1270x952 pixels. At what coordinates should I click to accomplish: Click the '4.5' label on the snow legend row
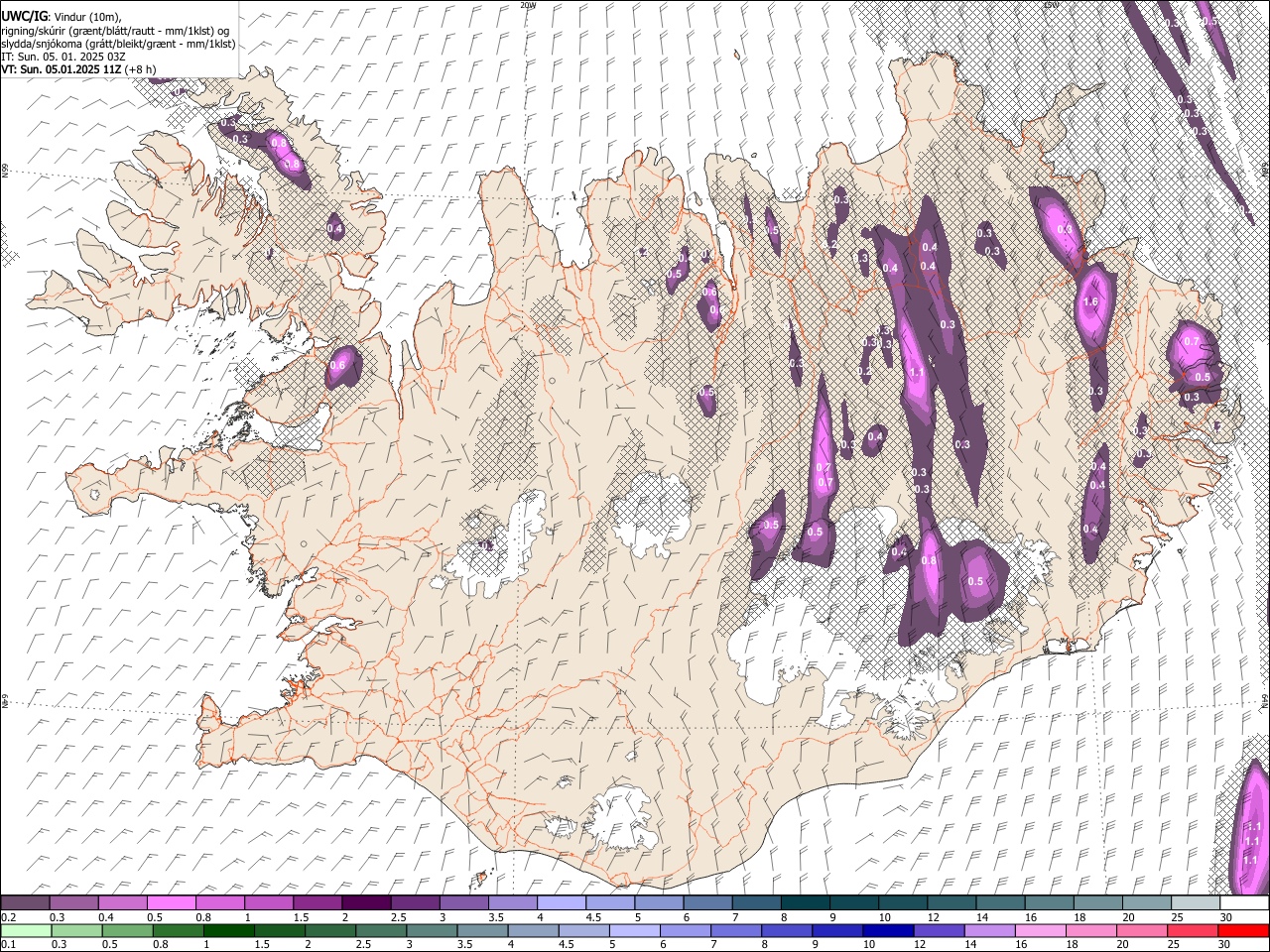click(x=593, y=917)
